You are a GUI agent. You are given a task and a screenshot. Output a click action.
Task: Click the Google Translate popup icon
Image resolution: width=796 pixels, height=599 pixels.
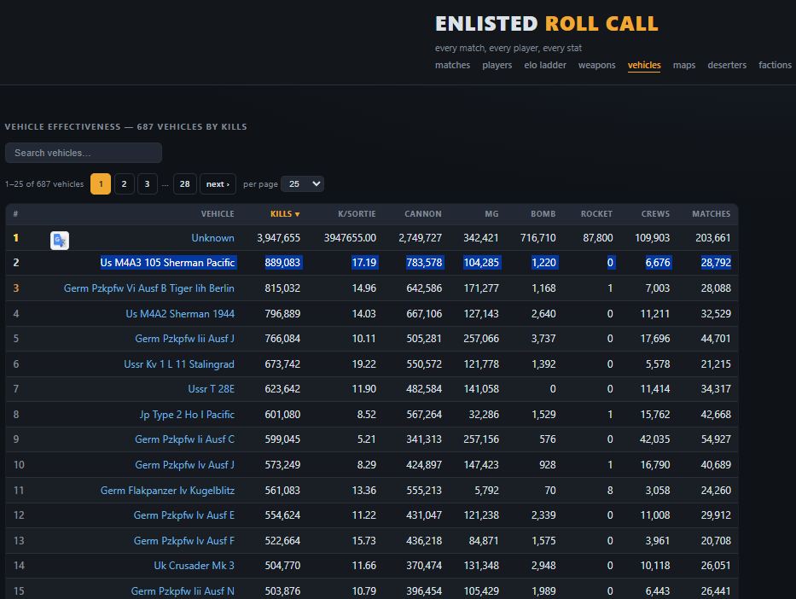60,240
